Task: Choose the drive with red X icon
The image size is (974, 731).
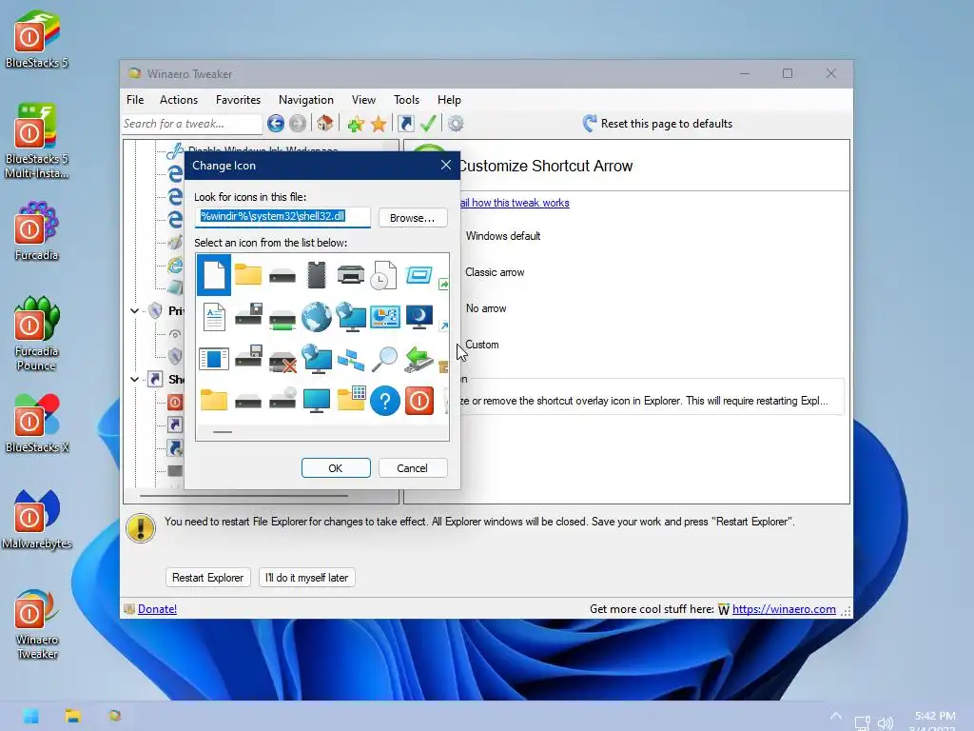Action: (282, 361)
